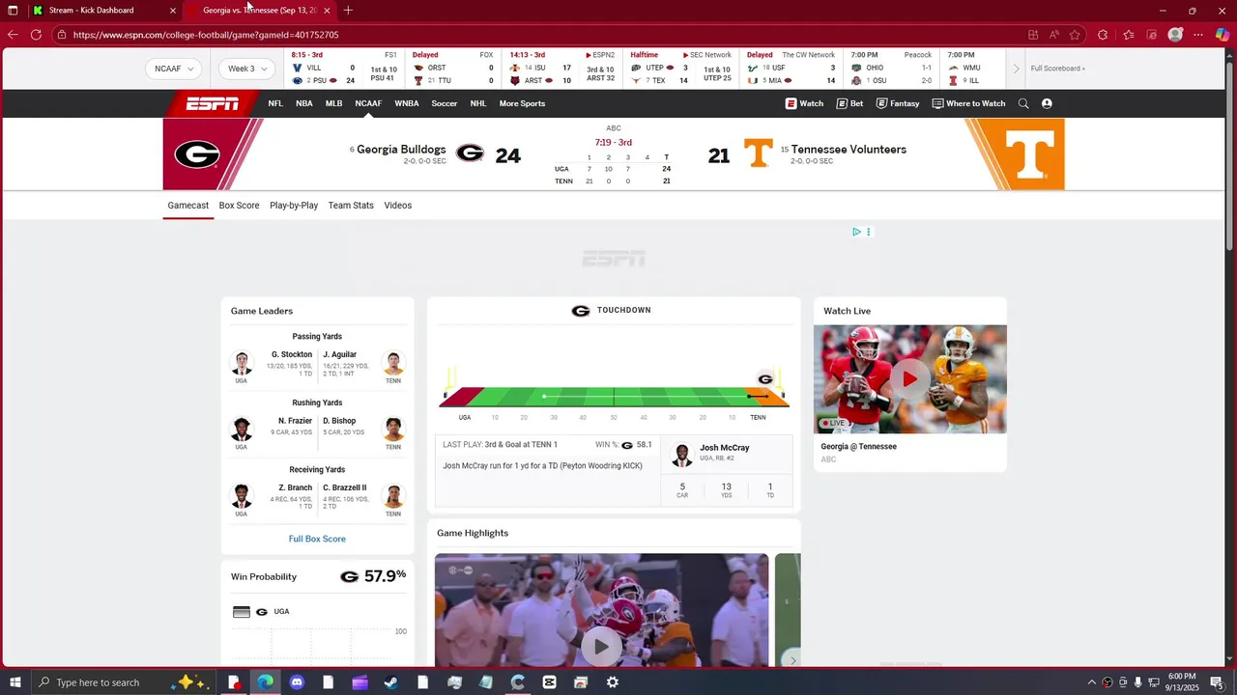Open the VILL vs PSU scoreboard game

tap(343, 69)
